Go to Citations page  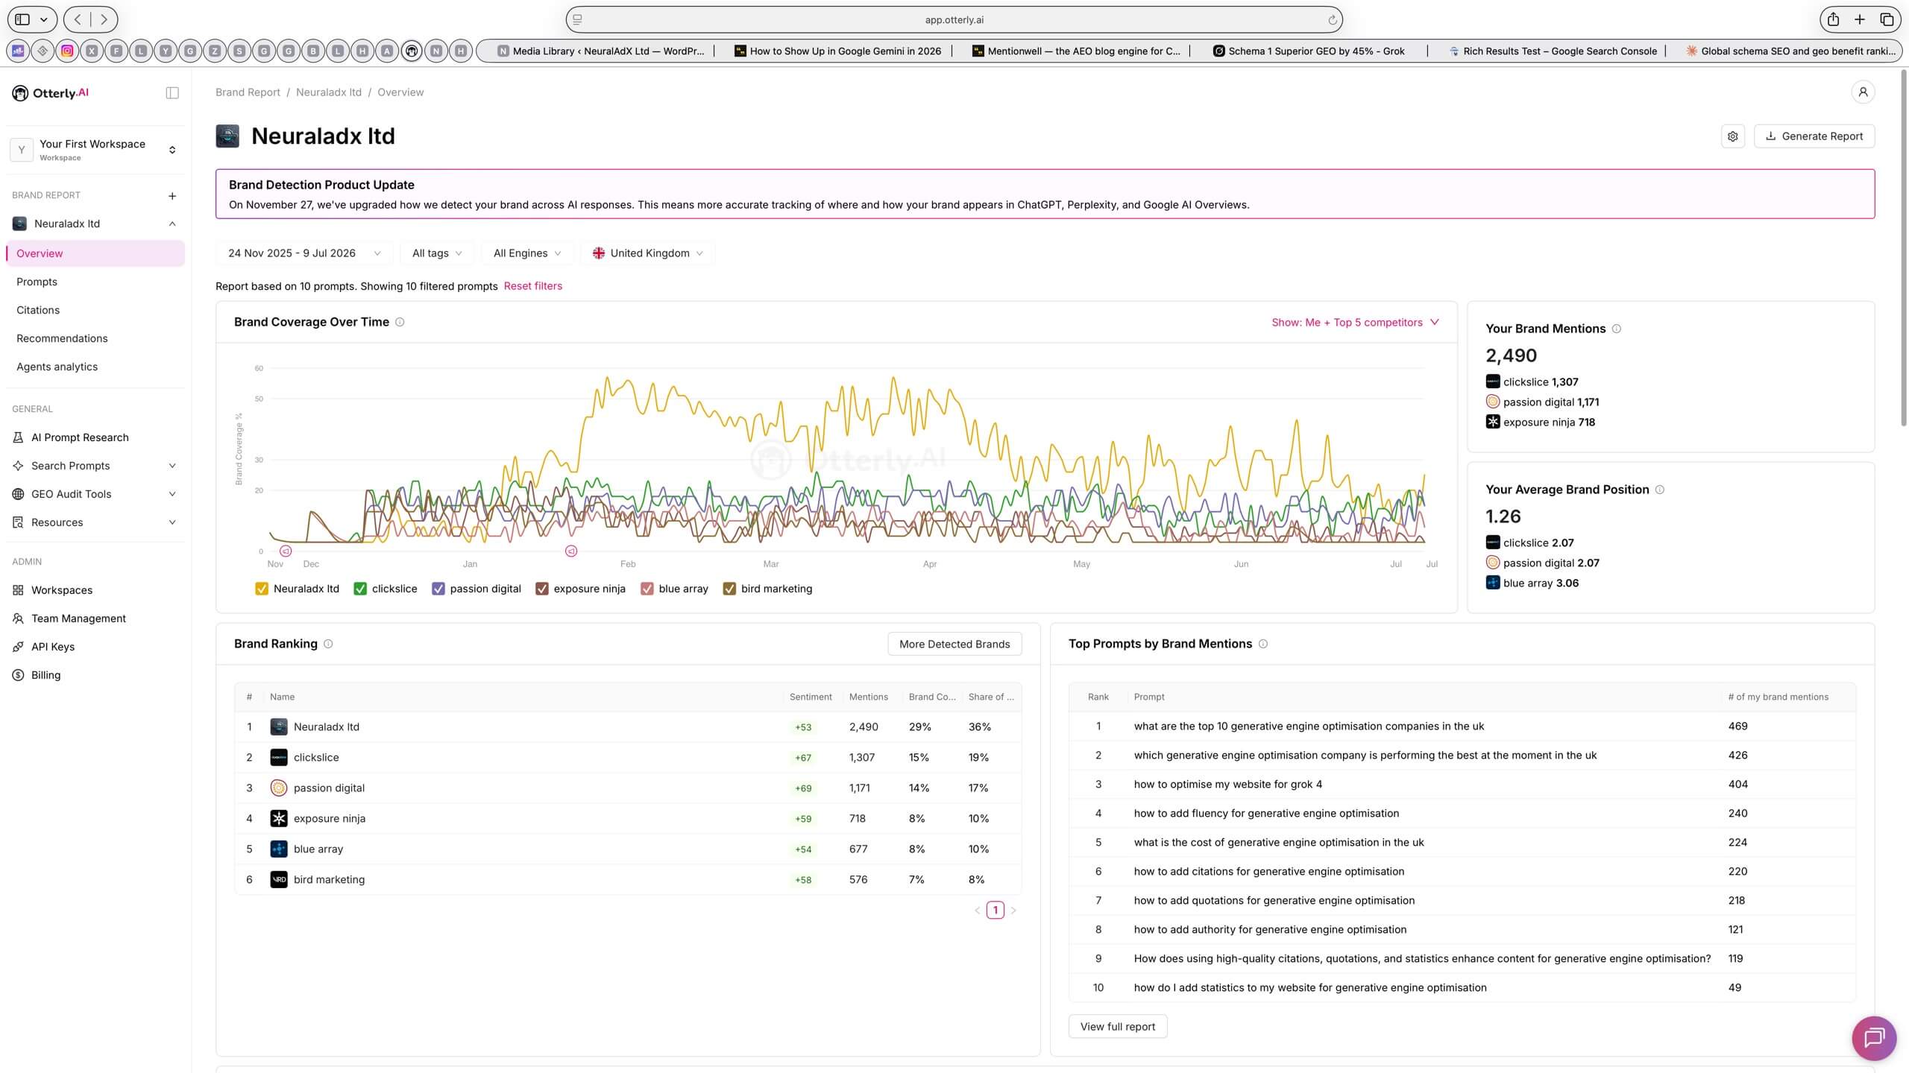38,310
